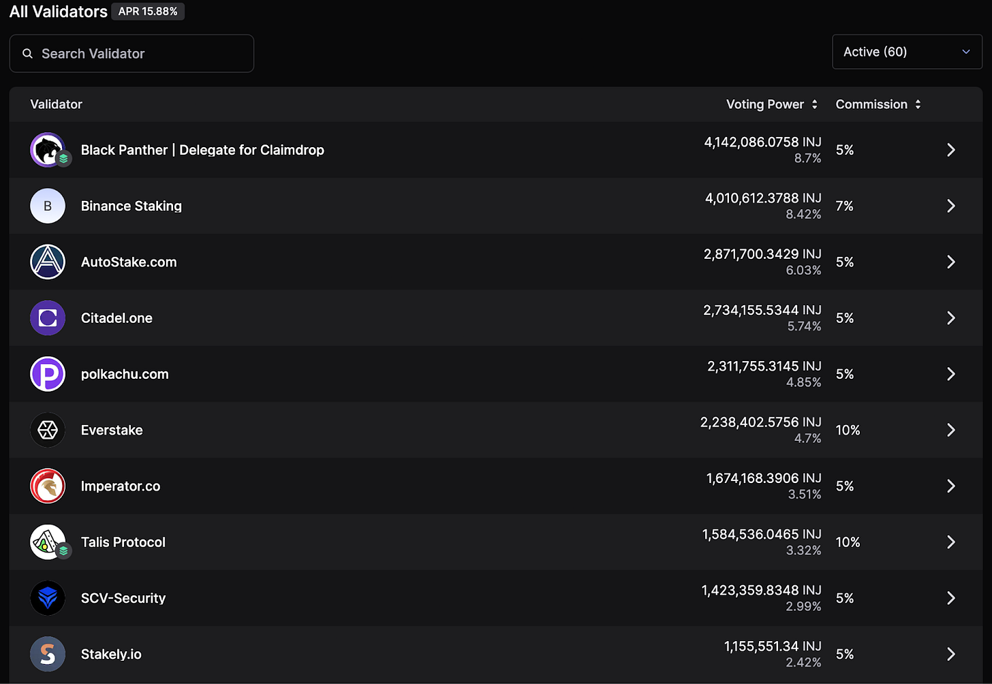The height and width of the screenshot is (684, 992).
Task: Open the polkachu.com validator name
Action: tap(125, 374)
